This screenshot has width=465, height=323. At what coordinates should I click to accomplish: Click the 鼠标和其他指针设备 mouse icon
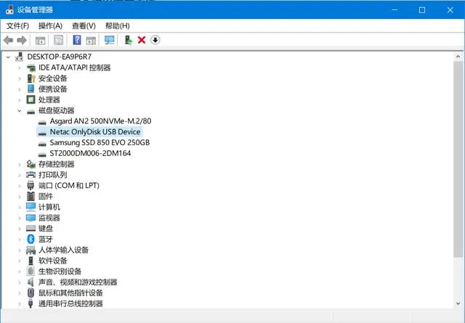pos(31,293)
